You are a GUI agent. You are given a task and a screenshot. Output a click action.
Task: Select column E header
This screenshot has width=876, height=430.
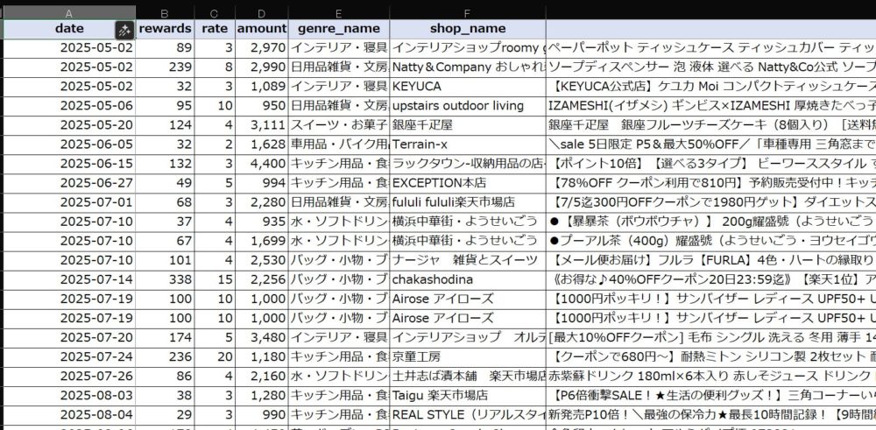[x=338, y=13]
